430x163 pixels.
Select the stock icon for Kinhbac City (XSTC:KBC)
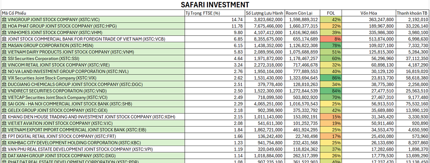(x=4, y=143)
